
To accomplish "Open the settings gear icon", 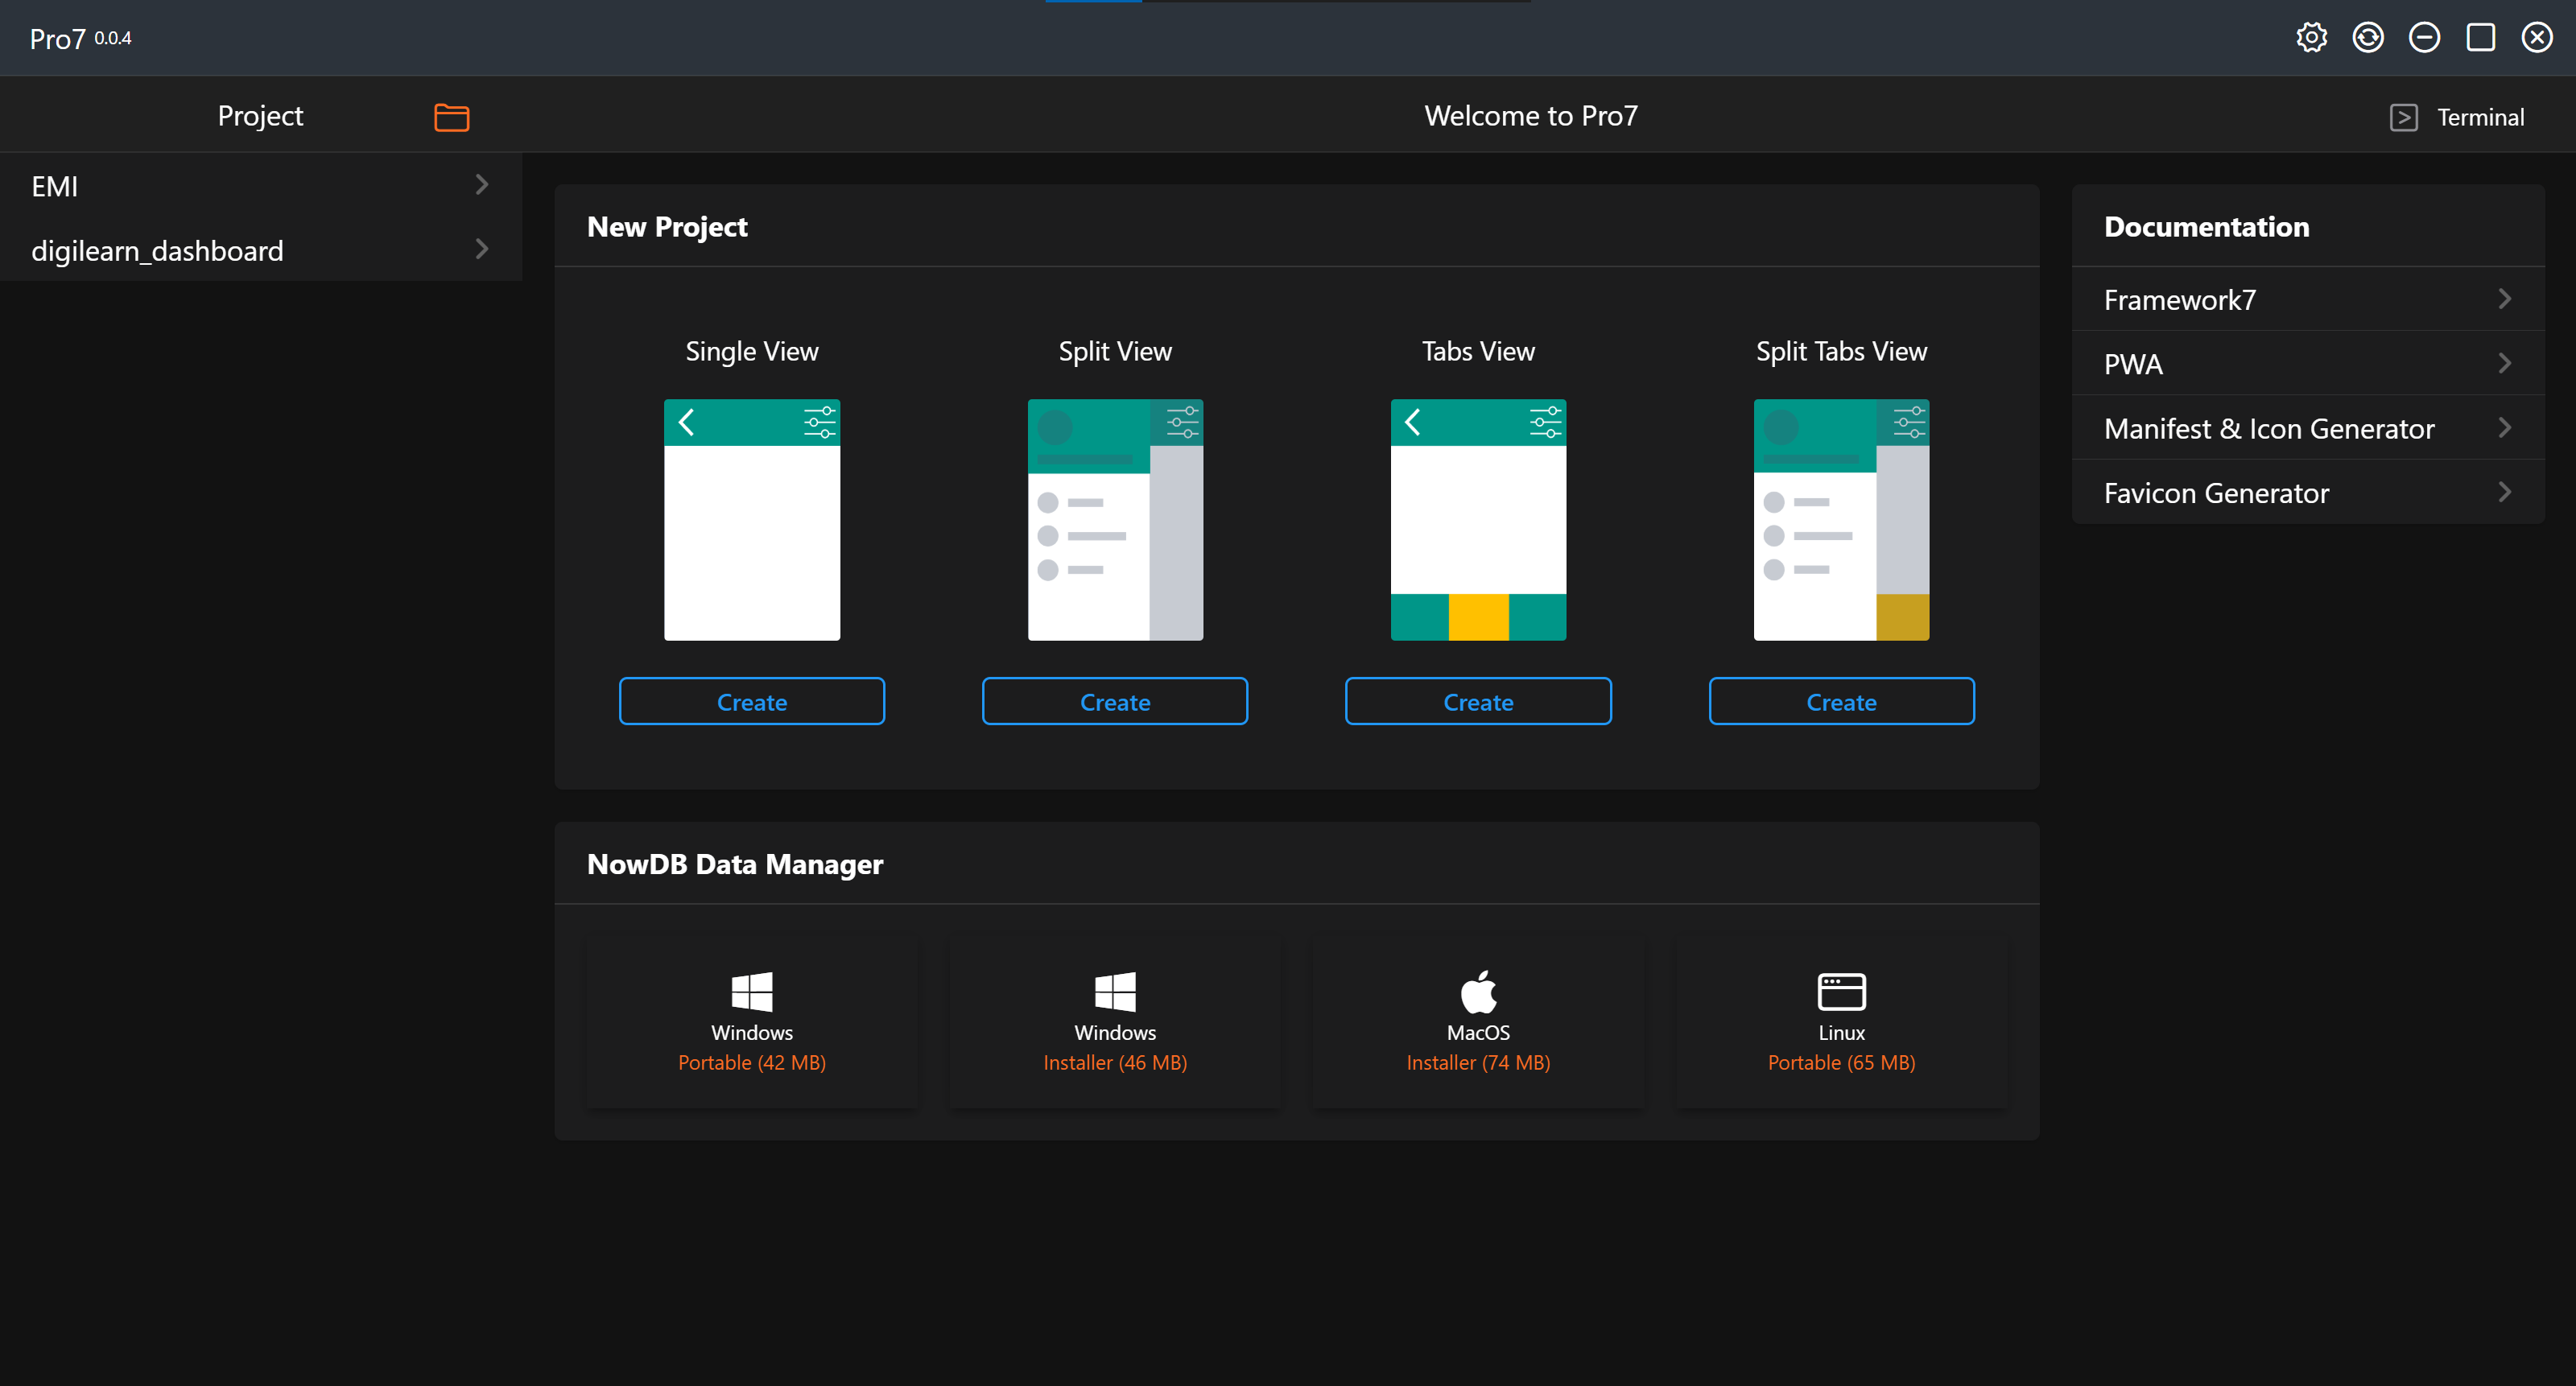I will tap(2311, 38).
